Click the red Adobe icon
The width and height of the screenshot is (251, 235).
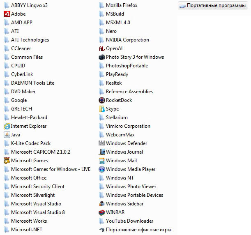[7, 14]
